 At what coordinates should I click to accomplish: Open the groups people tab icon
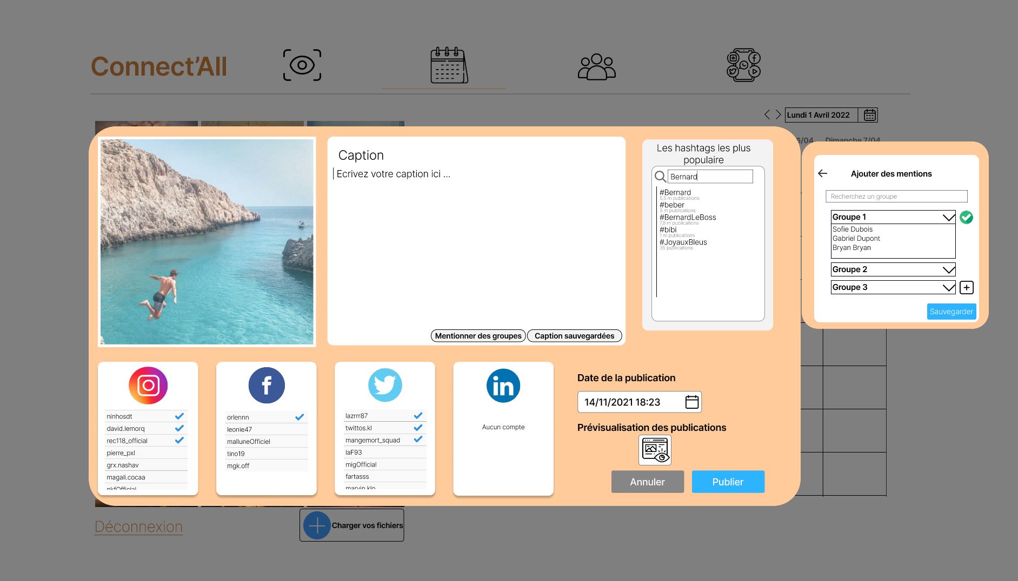point(597,66)
